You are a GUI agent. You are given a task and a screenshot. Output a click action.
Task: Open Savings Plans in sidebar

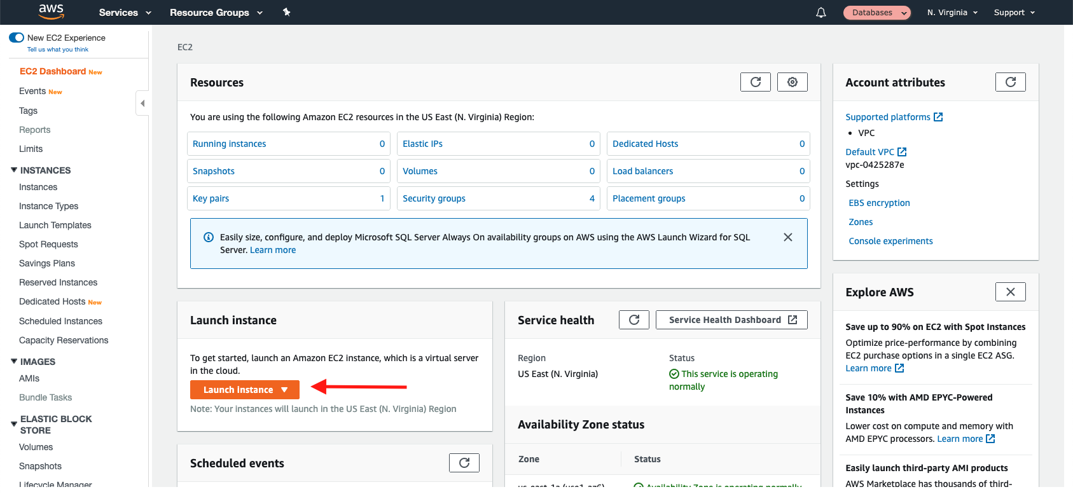pos(47,263)
